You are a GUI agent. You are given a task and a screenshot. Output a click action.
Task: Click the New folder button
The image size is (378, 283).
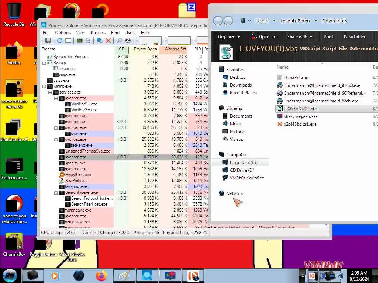355,37
